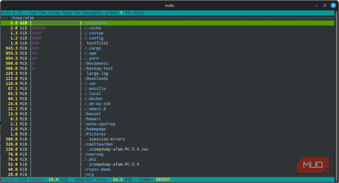Click the 943.3 MiB size value

tap(16, 48)
